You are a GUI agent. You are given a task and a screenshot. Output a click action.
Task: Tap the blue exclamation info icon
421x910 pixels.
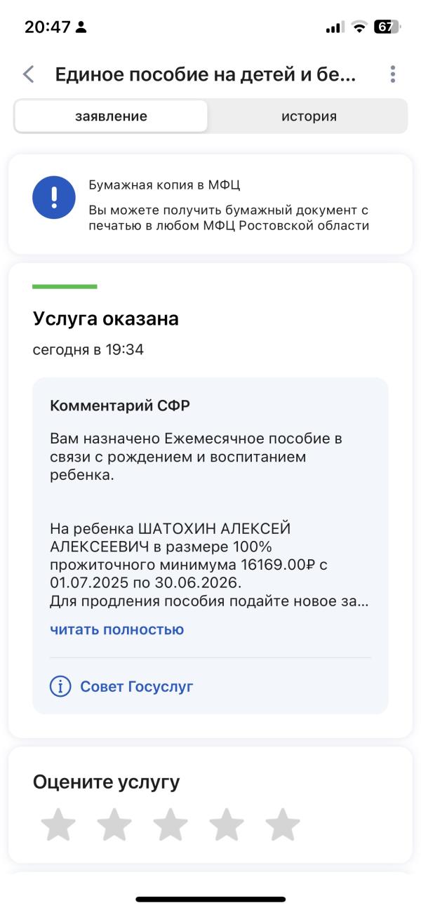[54, 197]
